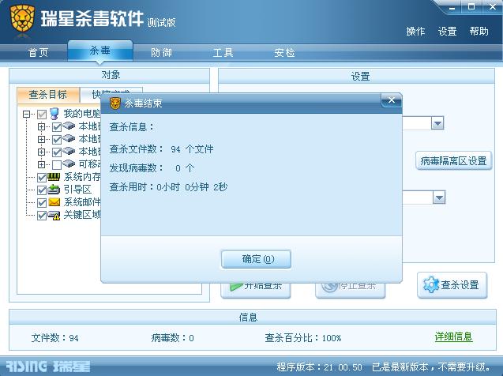Screen dimensions: 503x376
Task: Confirm with 确定(O) button
Action: [x=257, y=259]
